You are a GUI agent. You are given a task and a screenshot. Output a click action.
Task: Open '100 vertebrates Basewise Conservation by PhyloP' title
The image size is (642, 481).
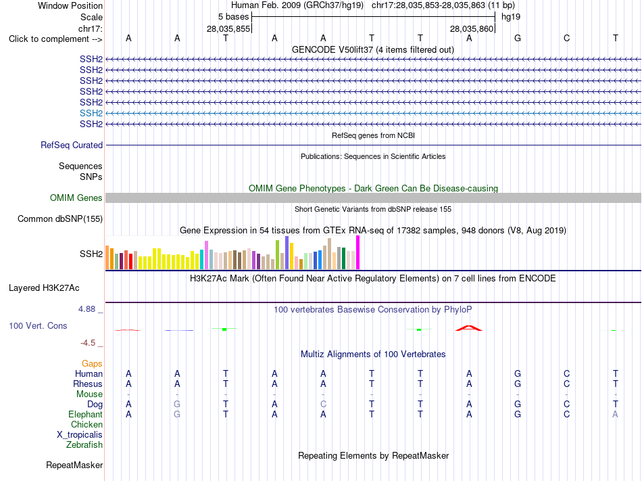pyautogui.click(x=373, y=309)
